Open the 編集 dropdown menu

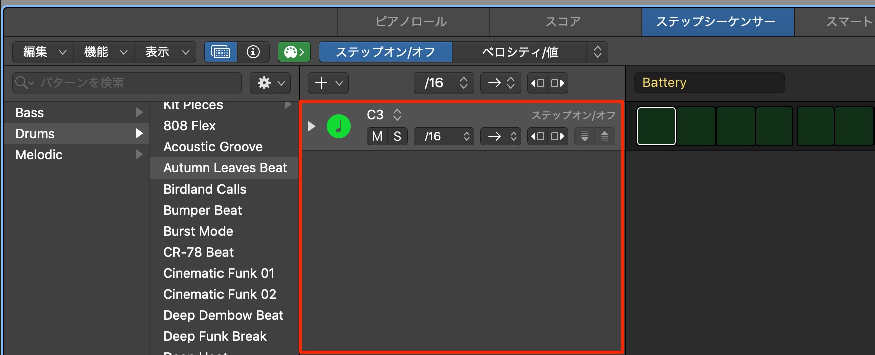[x=43, y=52]
